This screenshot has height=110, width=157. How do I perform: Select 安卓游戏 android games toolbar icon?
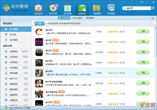coord(82,10)
